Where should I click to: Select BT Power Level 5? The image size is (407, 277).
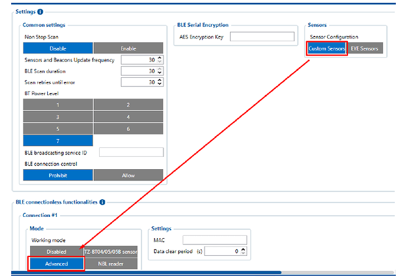click(58, 128)
